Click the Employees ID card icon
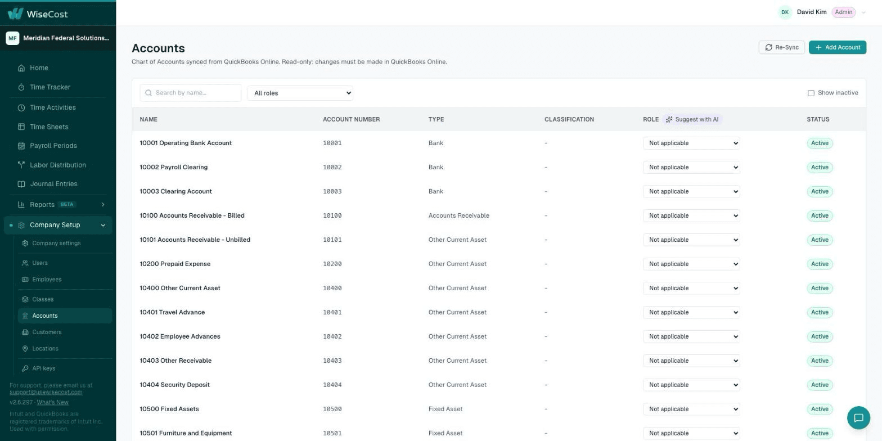The image size is (882, 441). [x=25, y=280]
